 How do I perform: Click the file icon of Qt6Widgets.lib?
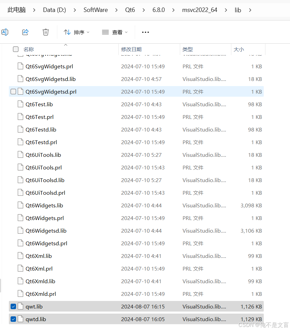[x=20, y=205]
